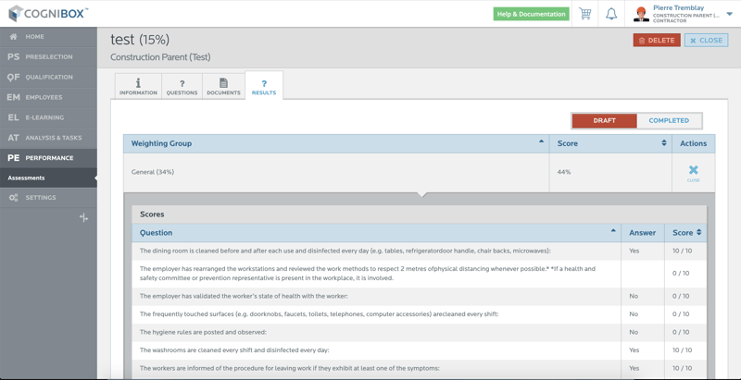Open the Performance section

[x=48, y=158]
